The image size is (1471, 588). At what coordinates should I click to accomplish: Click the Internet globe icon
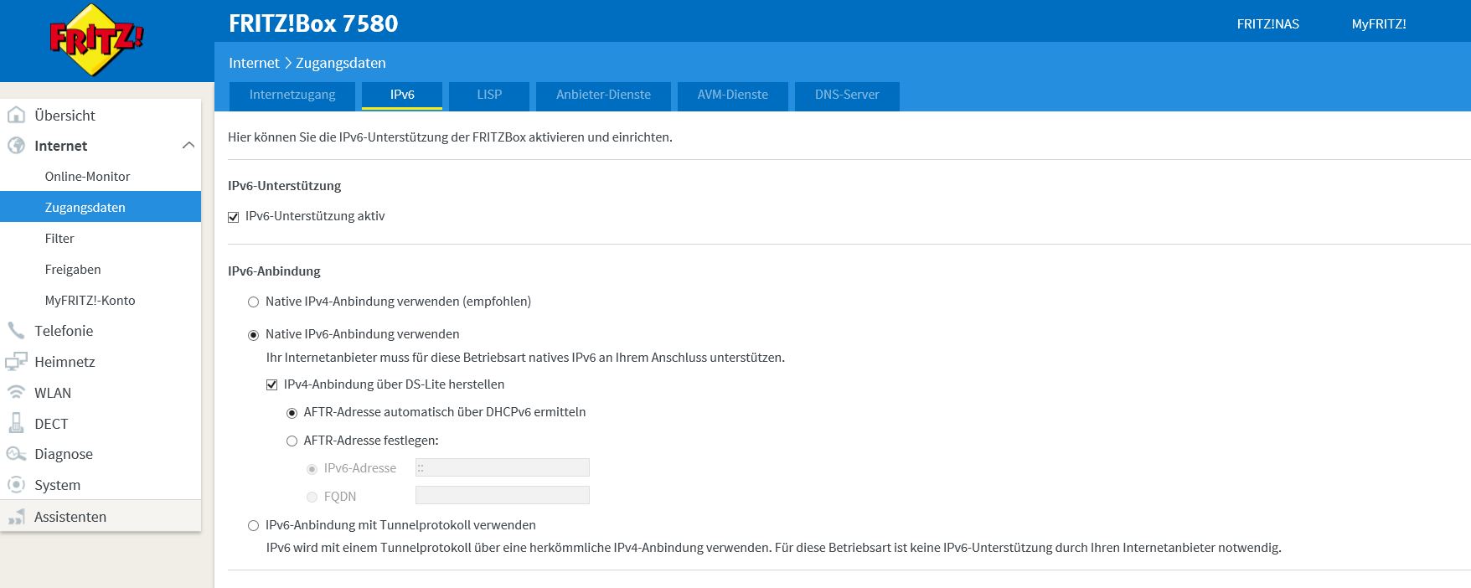pos(16,146)
